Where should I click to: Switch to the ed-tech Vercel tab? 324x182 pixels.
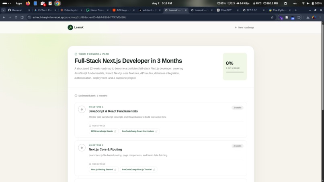149,10
